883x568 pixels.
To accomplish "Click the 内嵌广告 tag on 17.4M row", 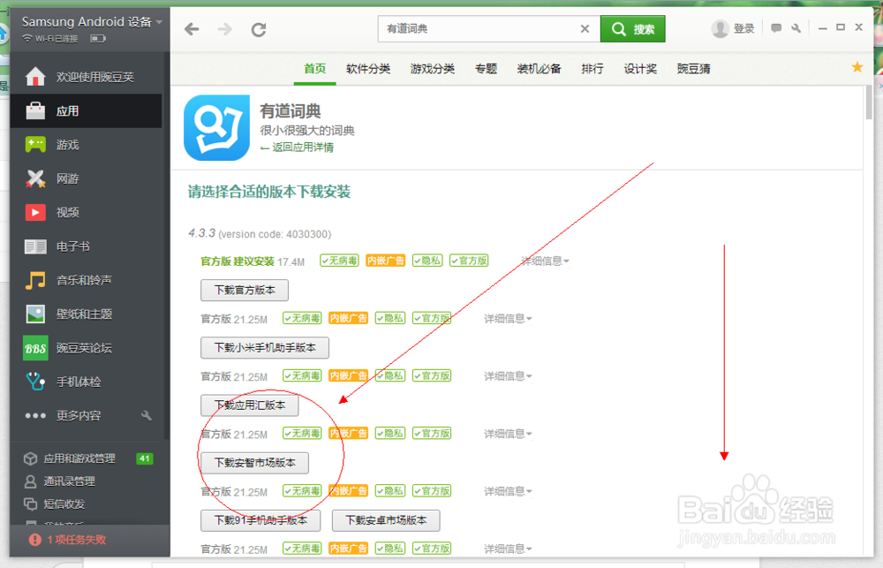I will pyautogui.click(x=386, y=261).
